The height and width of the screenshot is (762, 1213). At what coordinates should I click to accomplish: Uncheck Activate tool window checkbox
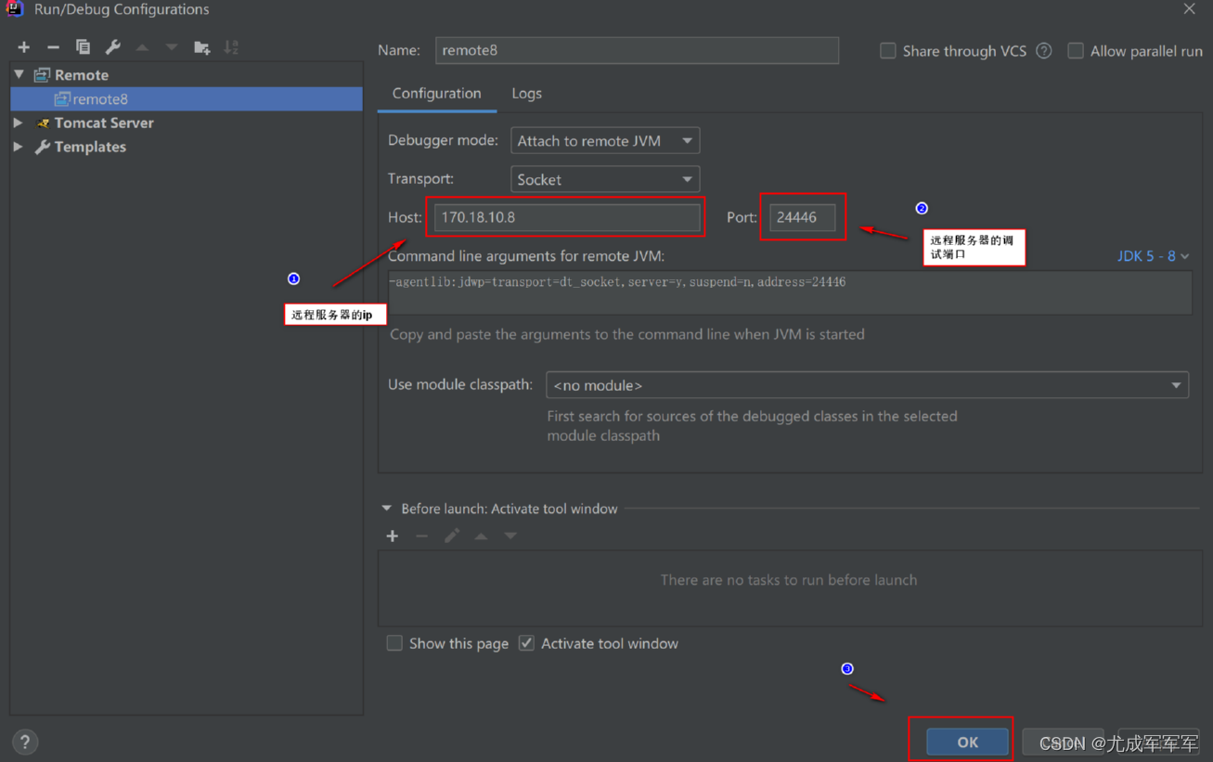click(x=526, y=643)
